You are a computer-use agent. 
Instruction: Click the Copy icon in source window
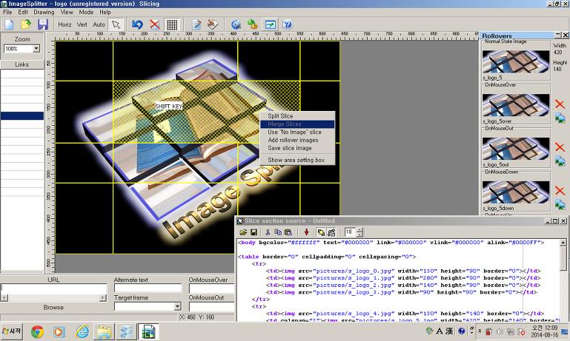(278, 232)
